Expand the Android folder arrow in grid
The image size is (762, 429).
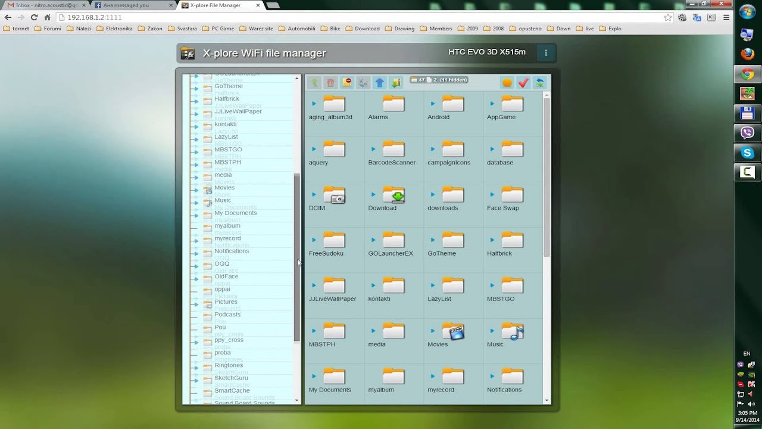click(433, 104)
